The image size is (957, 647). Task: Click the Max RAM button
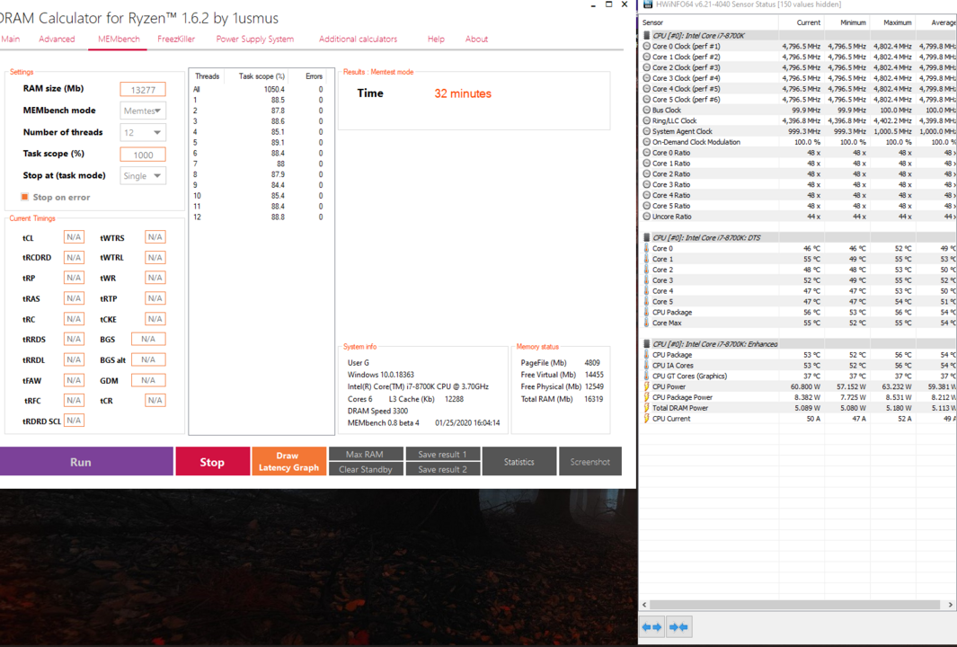click(x=366, y=454)
